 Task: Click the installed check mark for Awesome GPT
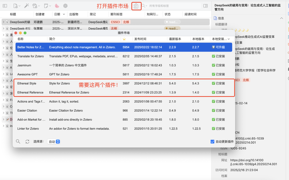tap(214, 74)
